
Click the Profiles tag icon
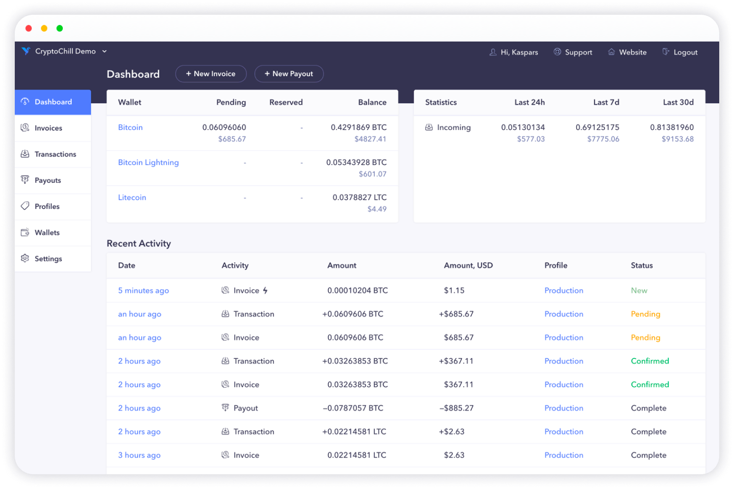click(x=25, y=206)
